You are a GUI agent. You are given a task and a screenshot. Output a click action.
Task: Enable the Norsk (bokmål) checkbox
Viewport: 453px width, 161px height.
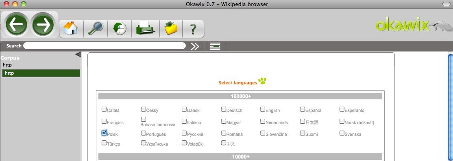coord(342,121)
